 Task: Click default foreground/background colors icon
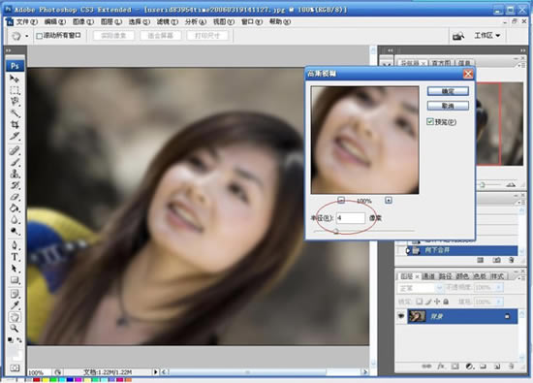coord(11,339)
